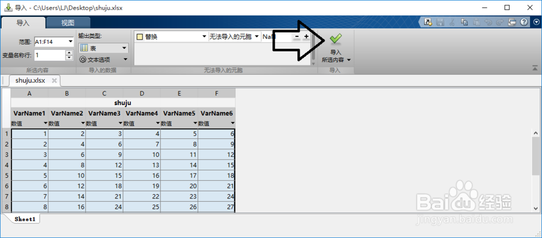The width and height of the screenshot is (542, 238).
Task: Click the Save icon in quick access toolbar
Action: [440, 22]
